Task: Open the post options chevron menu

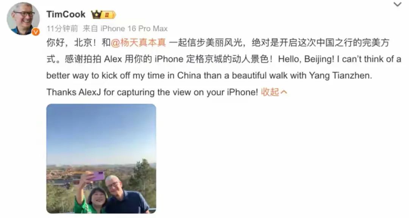Action: (397, 5)
